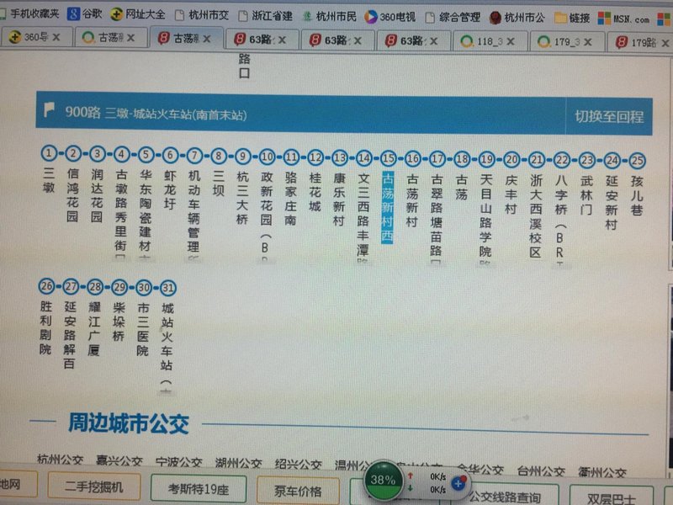Click the blue plus icon on speed widget
673x505 pixels.
(x=459, y=483)
